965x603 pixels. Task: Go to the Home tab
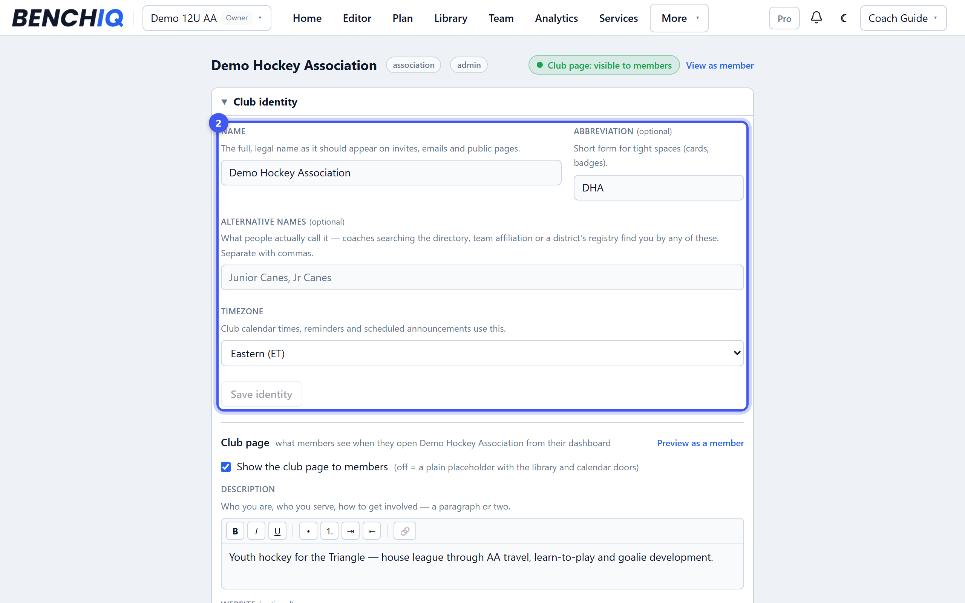pyautogui.click(x=307, y=18)
